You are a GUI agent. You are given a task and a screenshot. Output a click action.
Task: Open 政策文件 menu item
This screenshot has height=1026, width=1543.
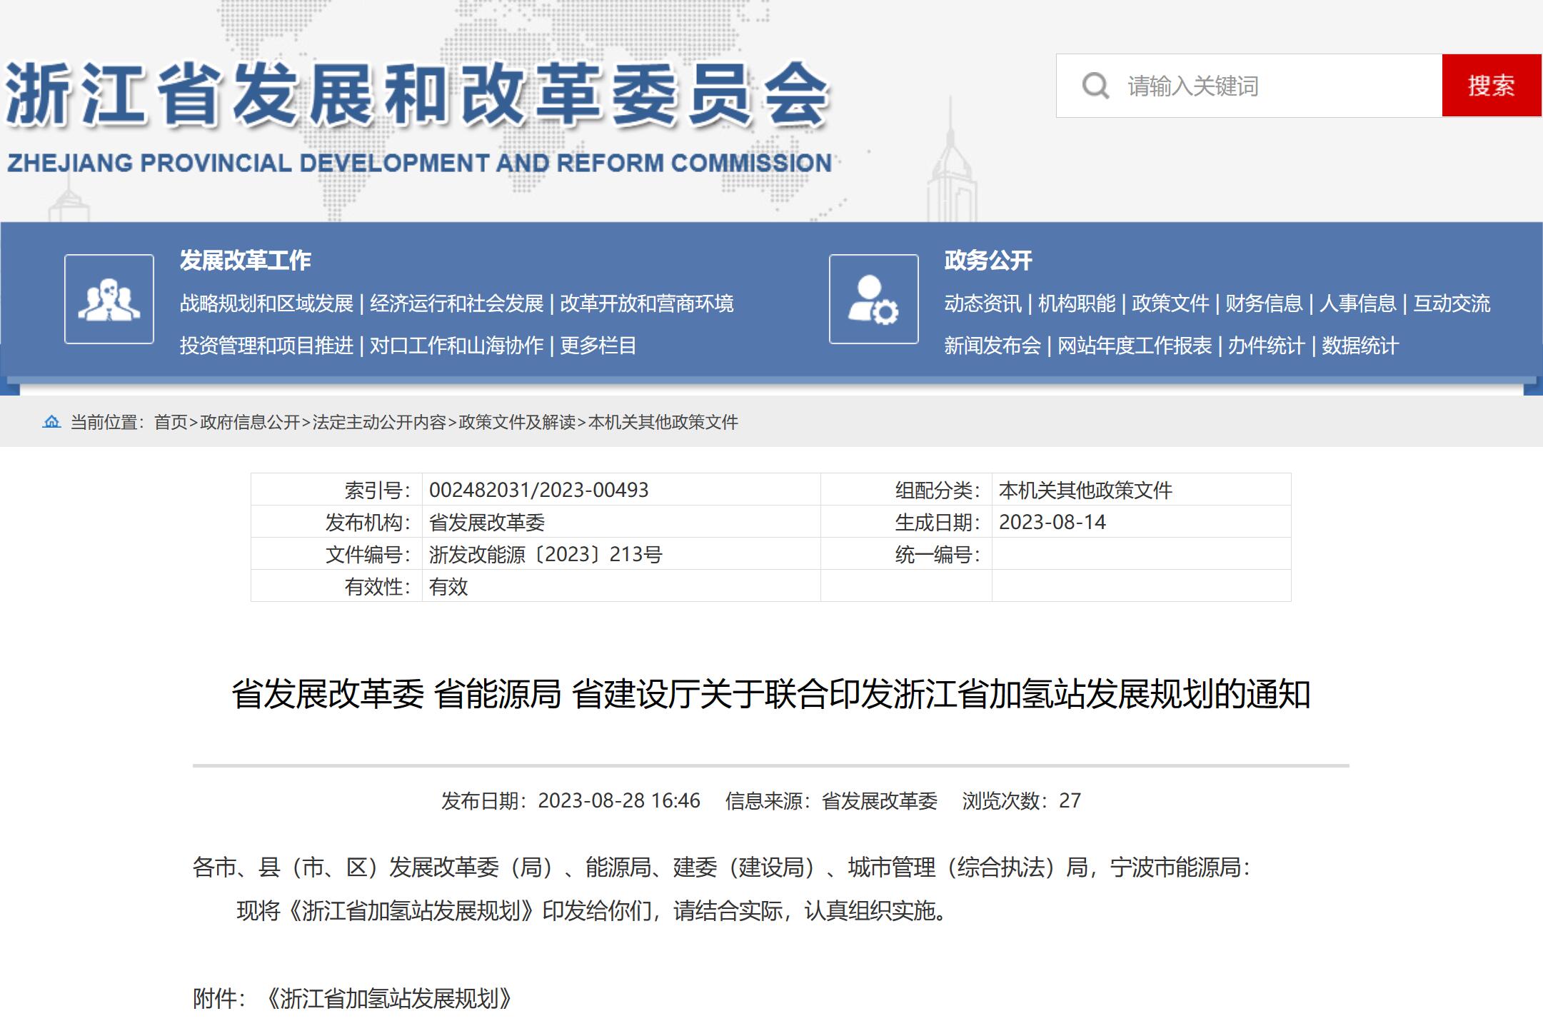tap(1170, 303)
